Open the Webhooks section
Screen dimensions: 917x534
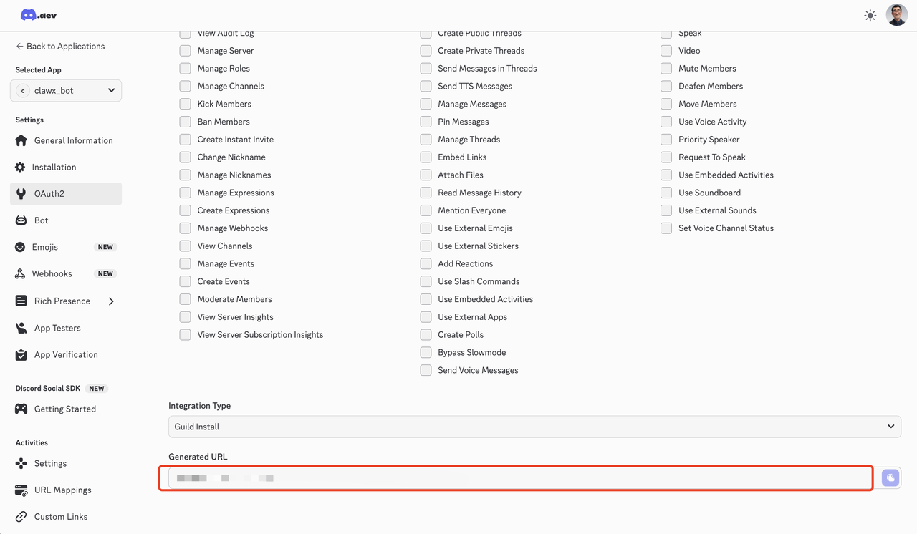click(x=52, y=273)
